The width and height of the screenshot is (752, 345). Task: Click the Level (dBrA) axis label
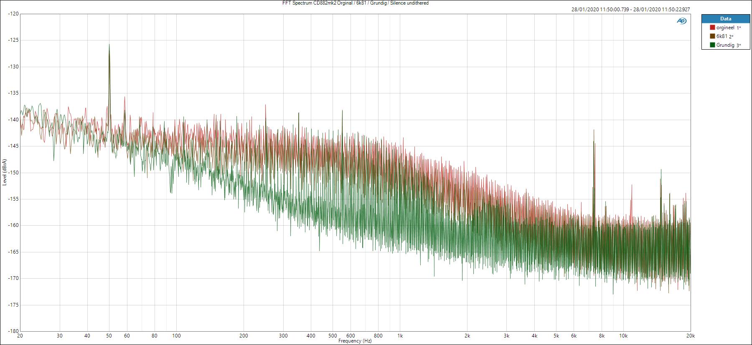(x=4, y=172)
